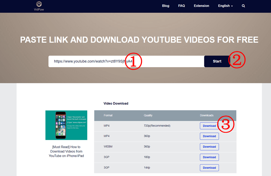Download the MP4 360p video
This screenshot has width=271, height=176.
pos(209,136)
